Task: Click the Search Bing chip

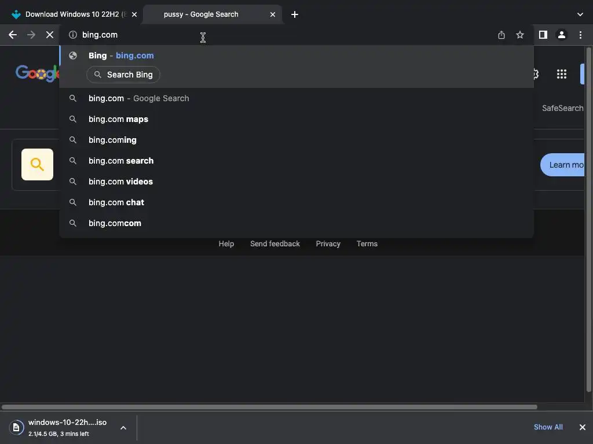Action: tap(123, 75)
